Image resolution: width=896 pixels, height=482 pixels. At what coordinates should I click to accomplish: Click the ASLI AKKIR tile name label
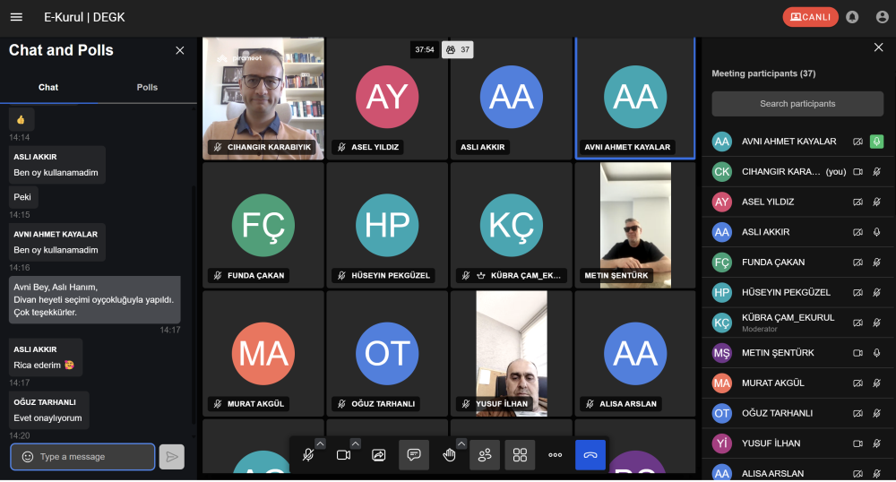(x=483, y=147)
